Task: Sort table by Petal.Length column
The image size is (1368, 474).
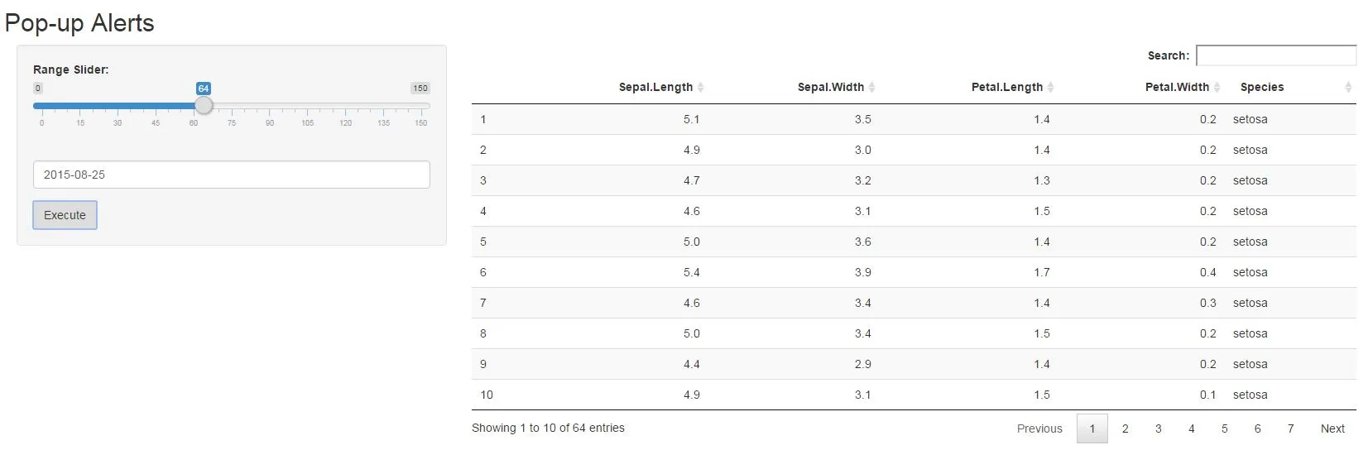Action: click(1006, 87)
